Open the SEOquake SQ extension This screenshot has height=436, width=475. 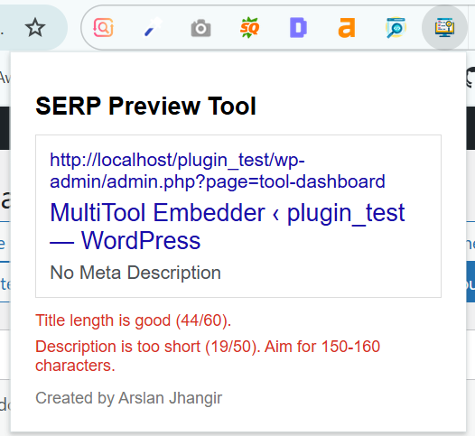249,28
